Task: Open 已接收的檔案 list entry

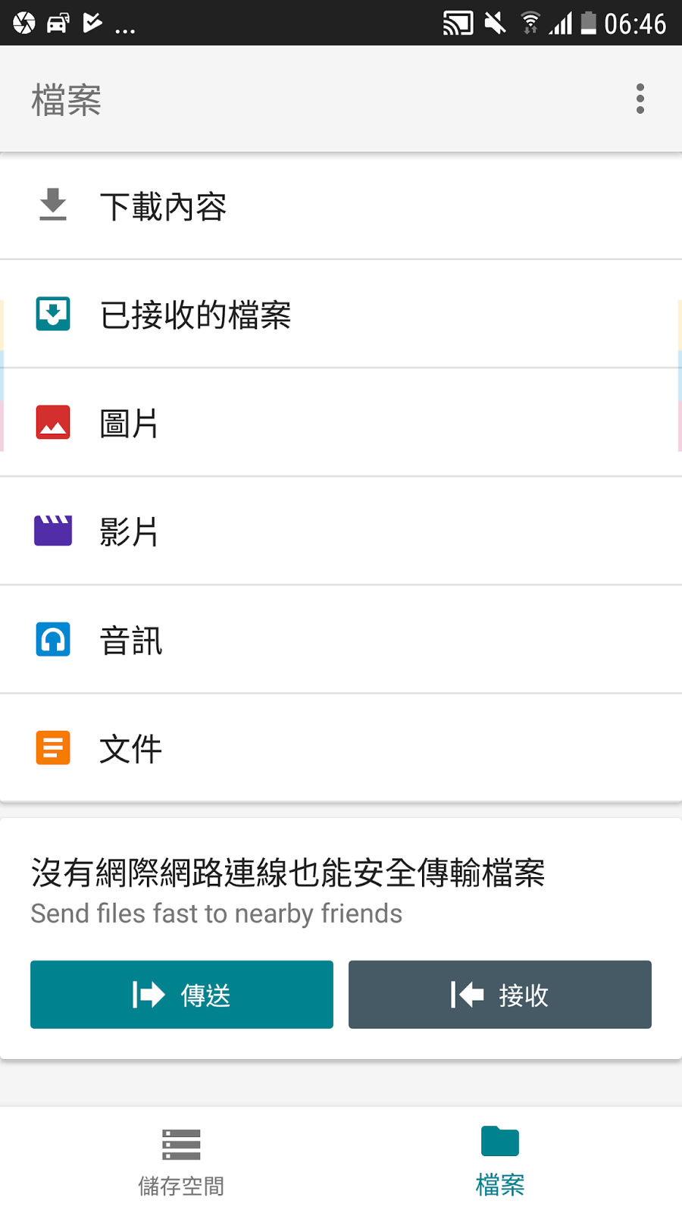Action: [341, 314]
